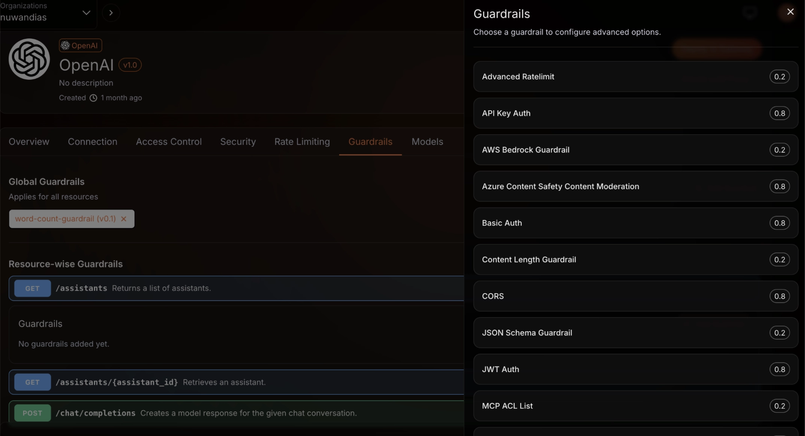This screenshot has width=805, height=436.
Task: Click 0.2 version badge on Advanced Ratelimit
Action: [779, 77]
